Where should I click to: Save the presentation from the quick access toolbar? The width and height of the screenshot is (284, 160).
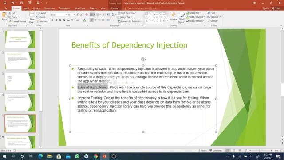(5, 3)
